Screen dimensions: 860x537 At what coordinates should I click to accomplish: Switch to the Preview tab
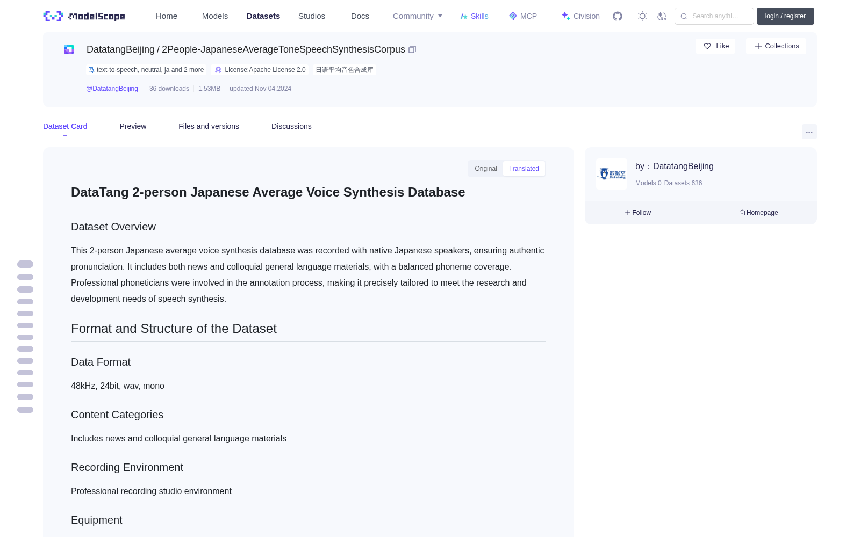tap(133, 126)
